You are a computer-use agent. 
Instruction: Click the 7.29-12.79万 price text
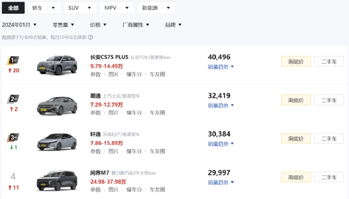point(107,105)
